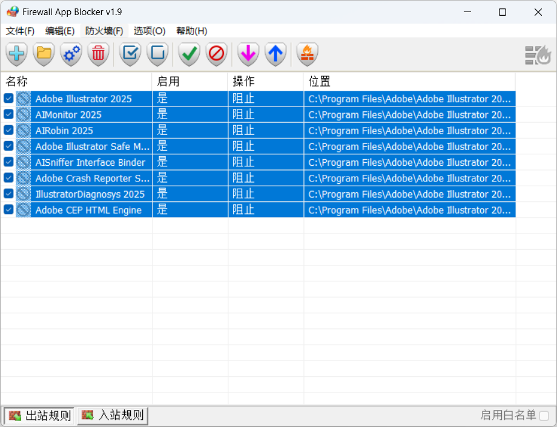Click block icon beside AIRobin 2025
557x427 pixels.
click(24, 130)
